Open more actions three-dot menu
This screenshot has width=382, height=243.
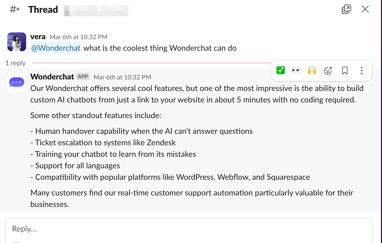(362, 71)
